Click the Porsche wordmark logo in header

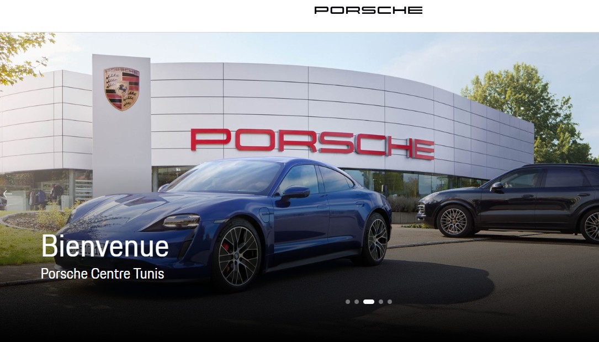tap(368, 10)
